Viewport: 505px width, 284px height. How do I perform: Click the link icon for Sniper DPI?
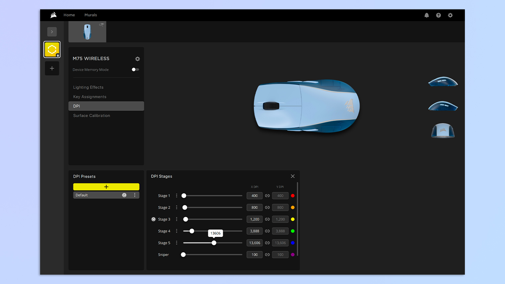tap(267, 255)
